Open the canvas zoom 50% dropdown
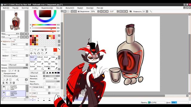 click(x=98, y=11)
